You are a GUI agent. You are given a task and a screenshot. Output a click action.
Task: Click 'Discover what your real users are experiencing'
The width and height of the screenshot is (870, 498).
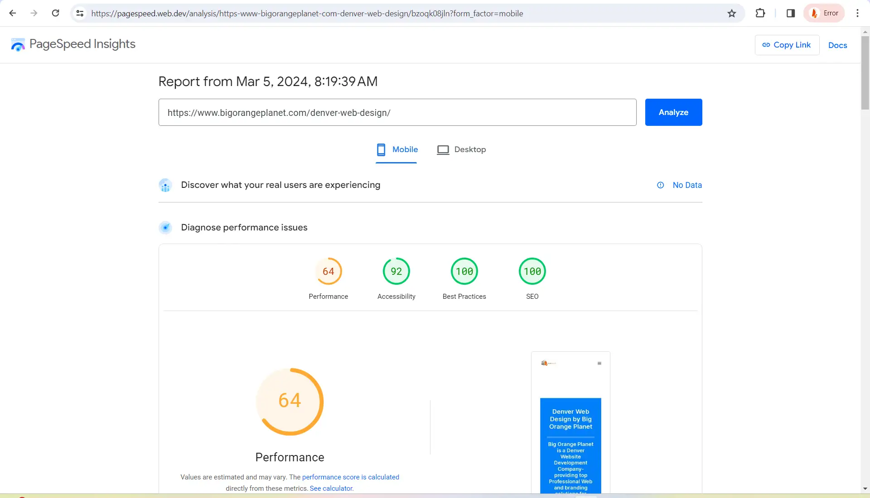(x=280, y=185)
